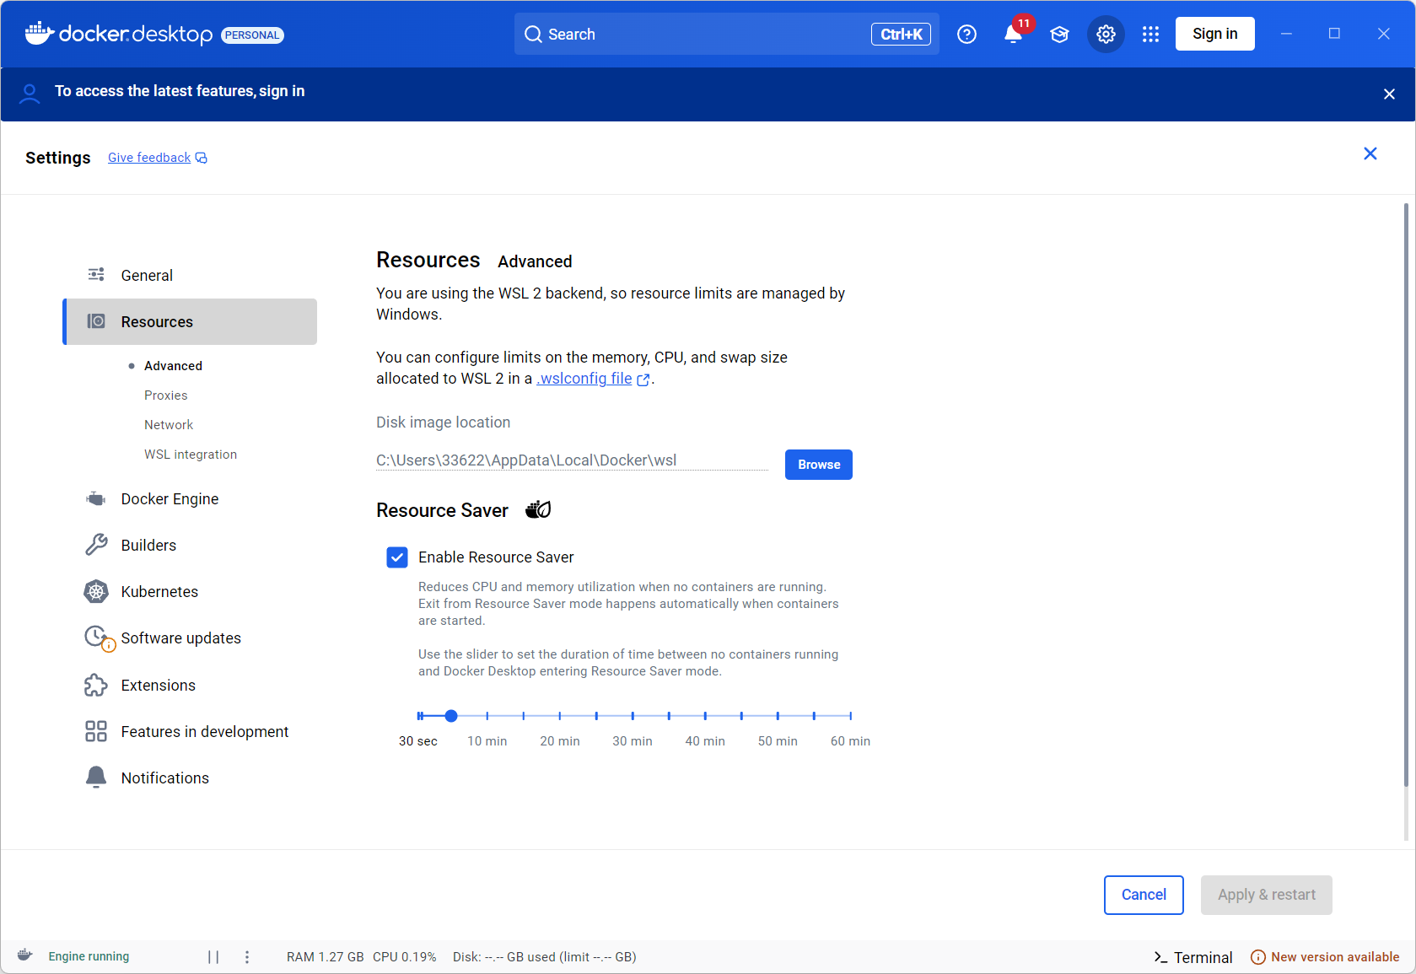1416x974 pixels.
Task: Click the engine status whale icon
Action: pyautogui.click(x=24, y=955)
